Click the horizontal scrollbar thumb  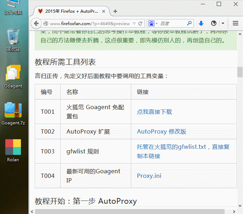tap(130, 212)
